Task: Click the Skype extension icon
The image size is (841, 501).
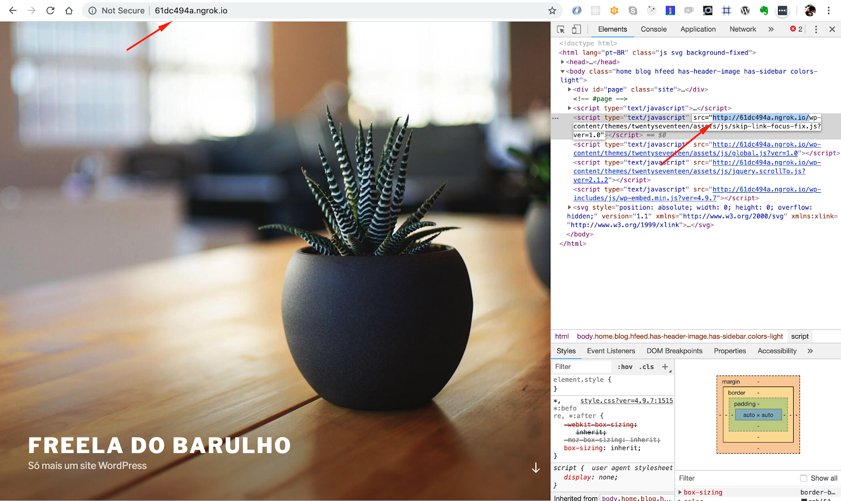Action: click(633, 11)
